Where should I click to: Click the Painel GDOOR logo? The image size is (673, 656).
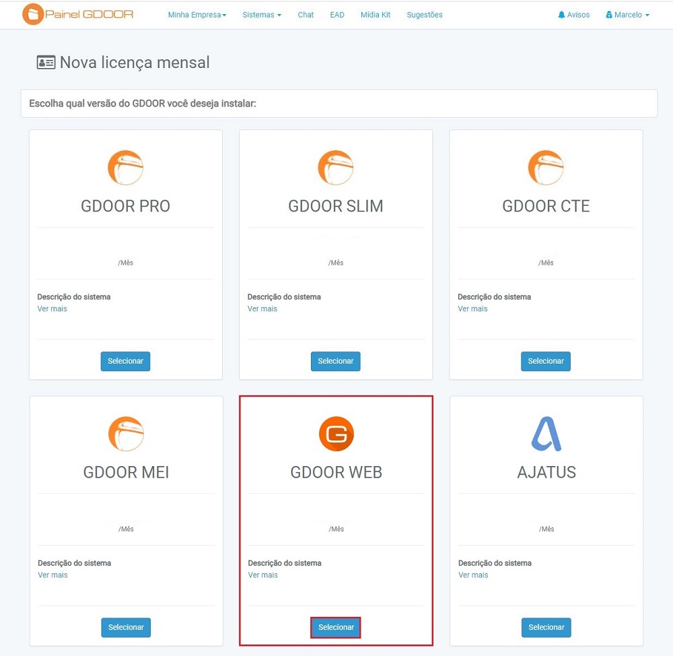77,14
